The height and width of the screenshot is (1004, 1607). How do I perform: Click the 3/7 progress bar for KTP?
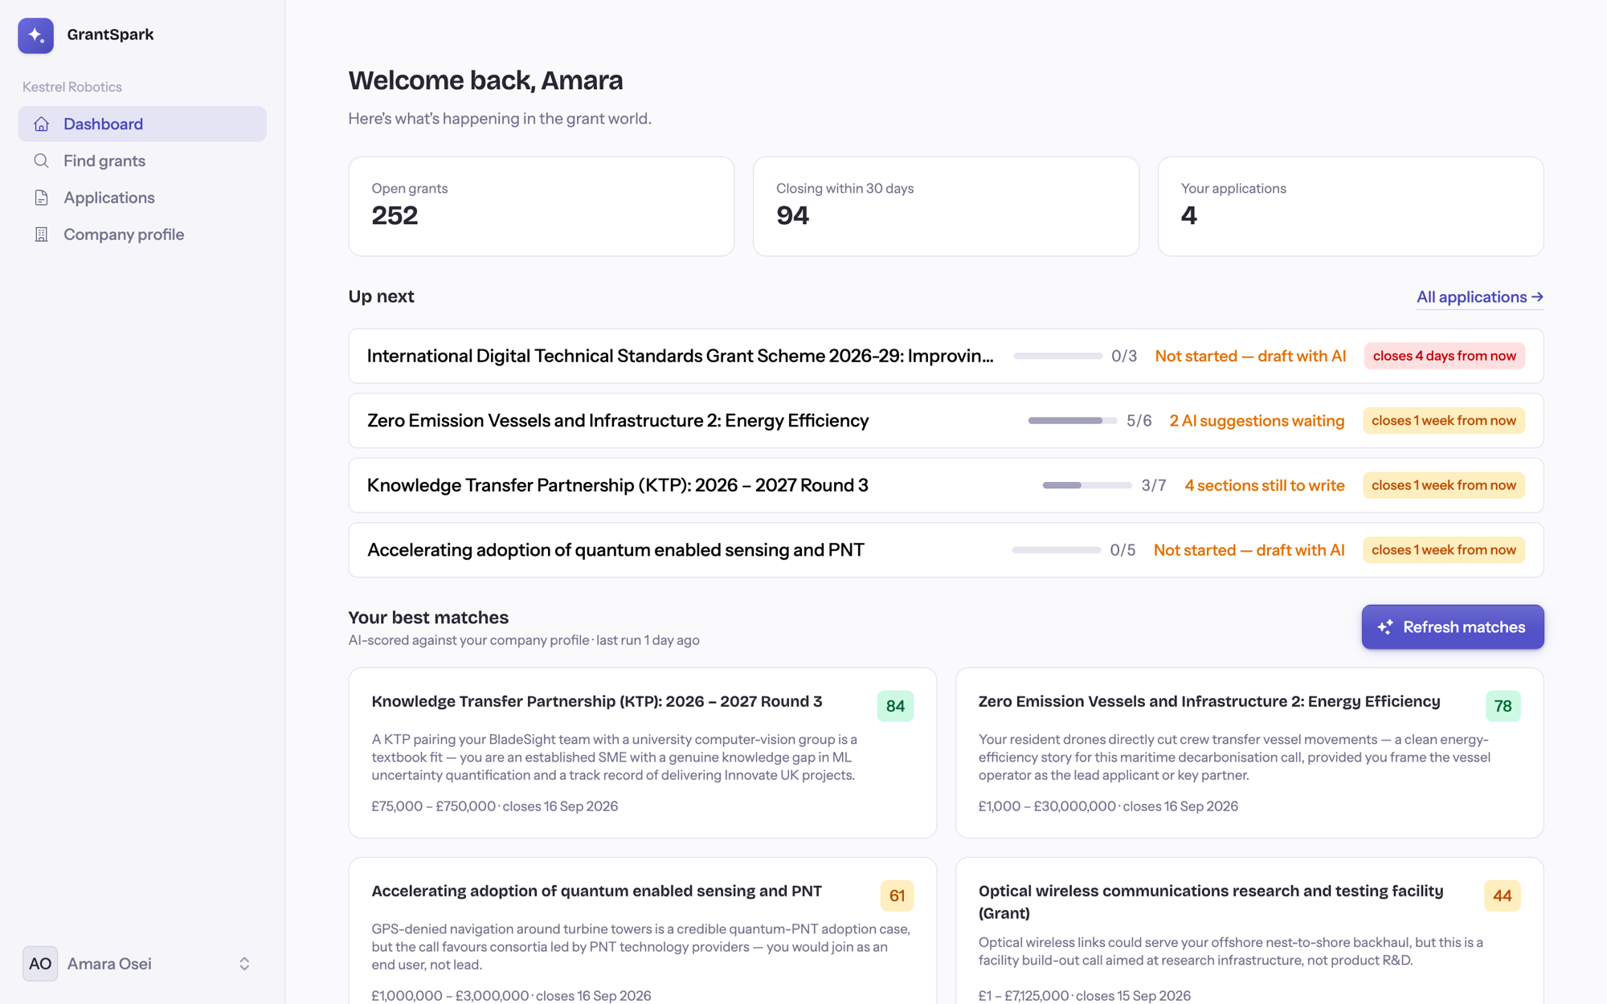coord(1087,485)
